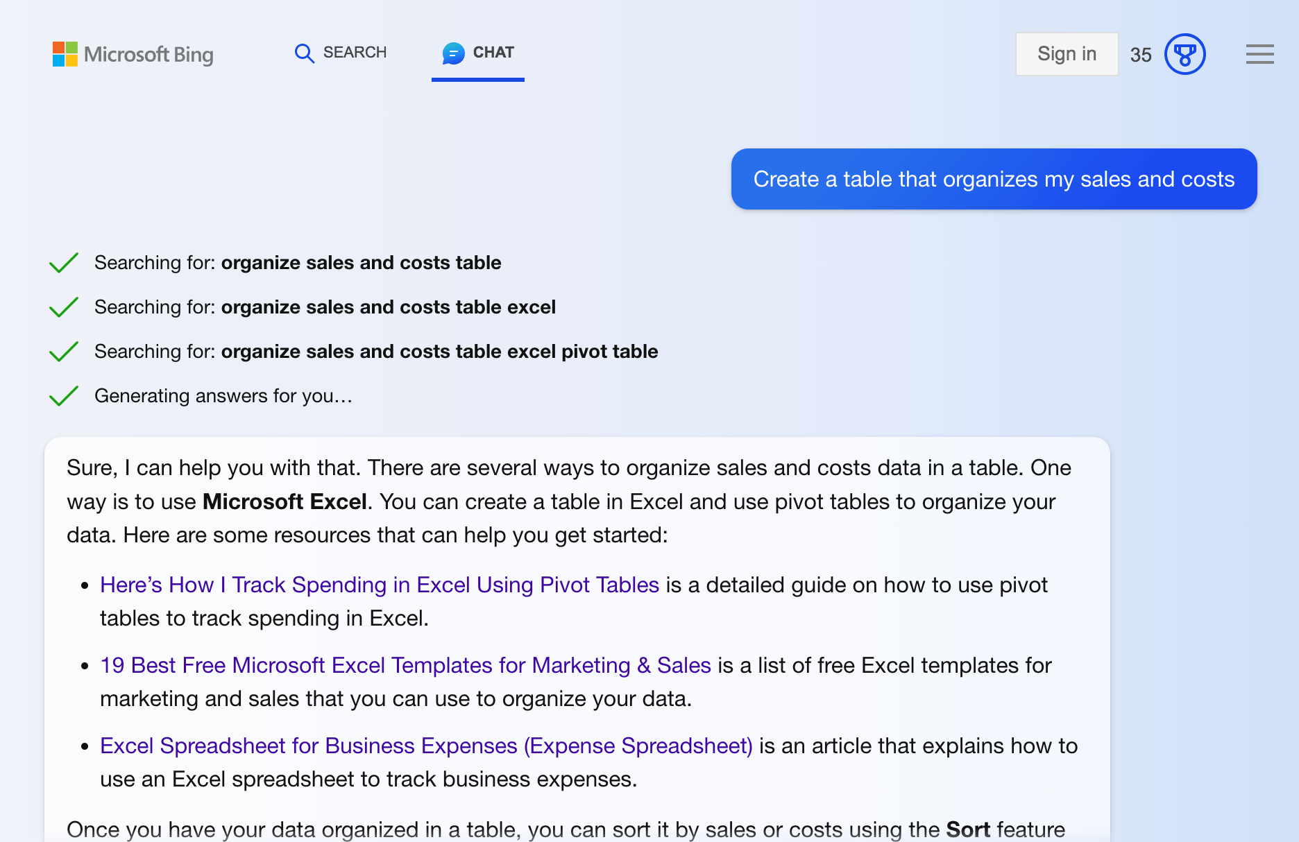
Task: Click the search line ending with 'costs table excel'
Action: [325, 307]
